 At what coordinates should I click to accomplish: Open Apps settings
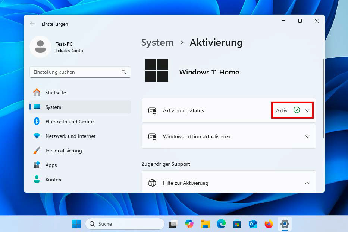[80, 165]
